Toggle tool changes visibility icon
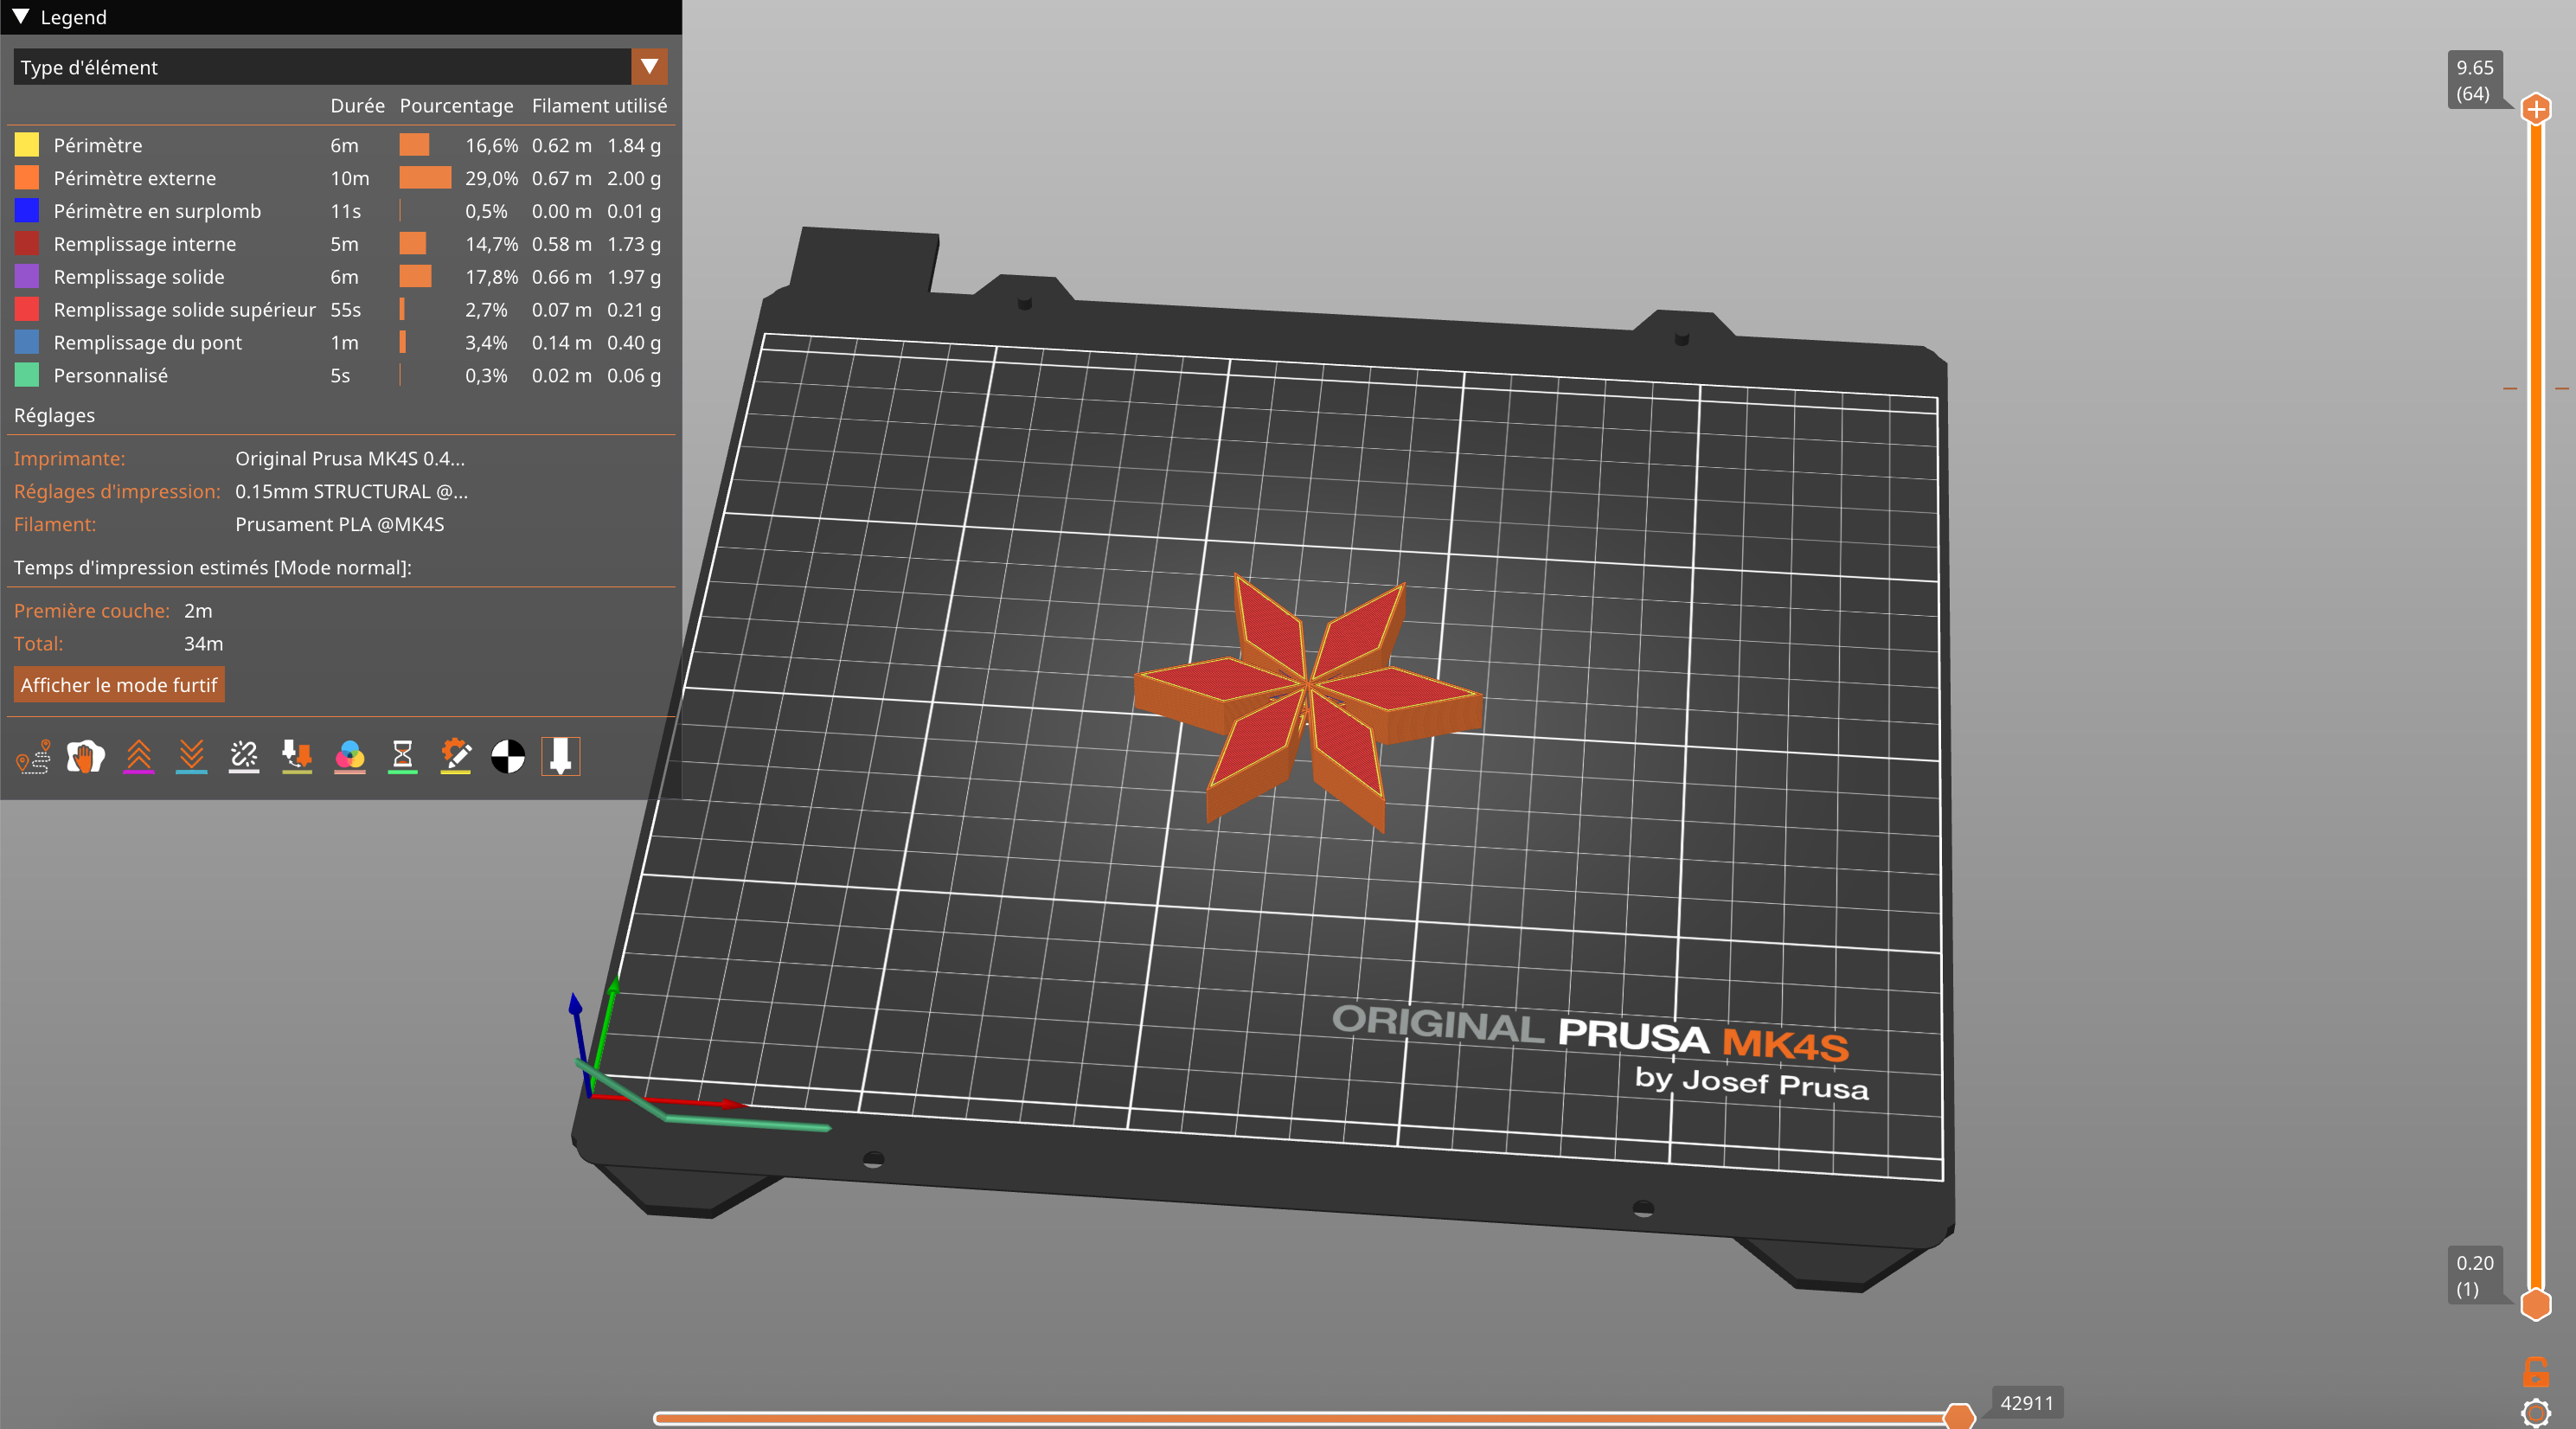The height and width of the screenshot is (1429, 2576). pos(297,757)
